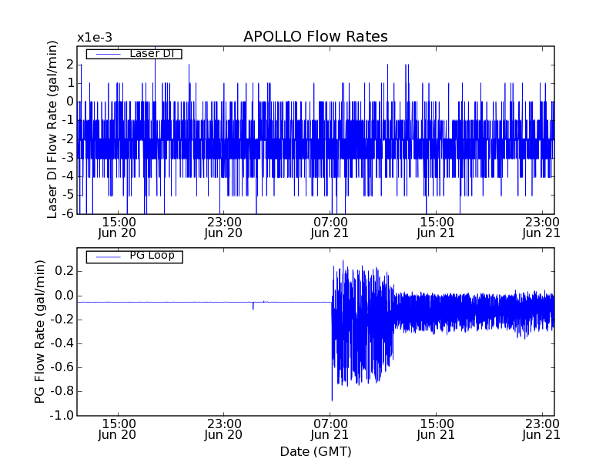This screenshot has height=462, width=616.
Task: Click the x1e-3 scale multiplier label
Action: (x=95, y=38)
